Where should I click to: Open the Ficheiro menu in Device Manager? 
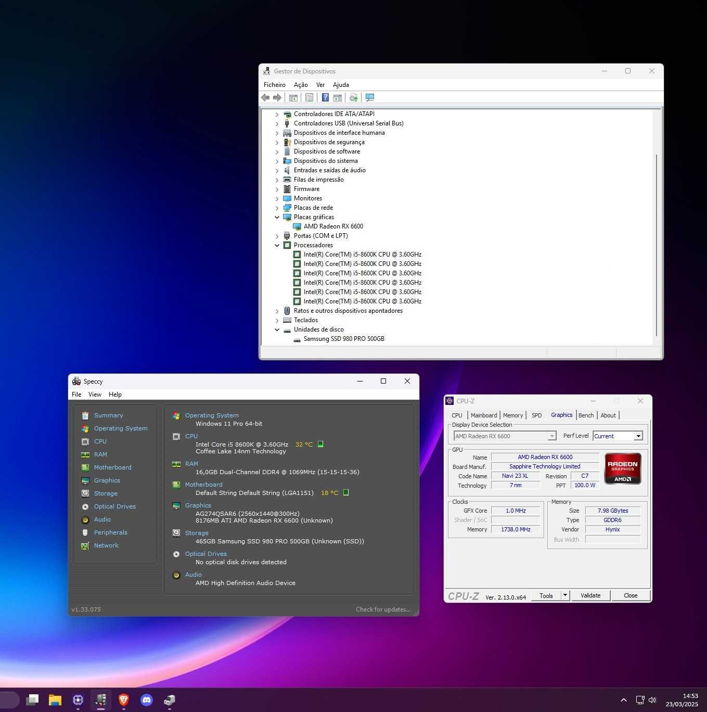point(275,84)
